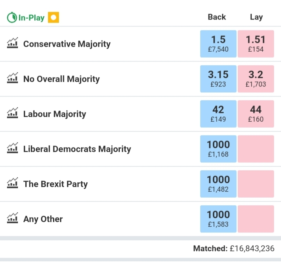This screenshot has height=268, width=281.
Task: Open the No Overall Majority graph icon
Action: tap(12, 78)
